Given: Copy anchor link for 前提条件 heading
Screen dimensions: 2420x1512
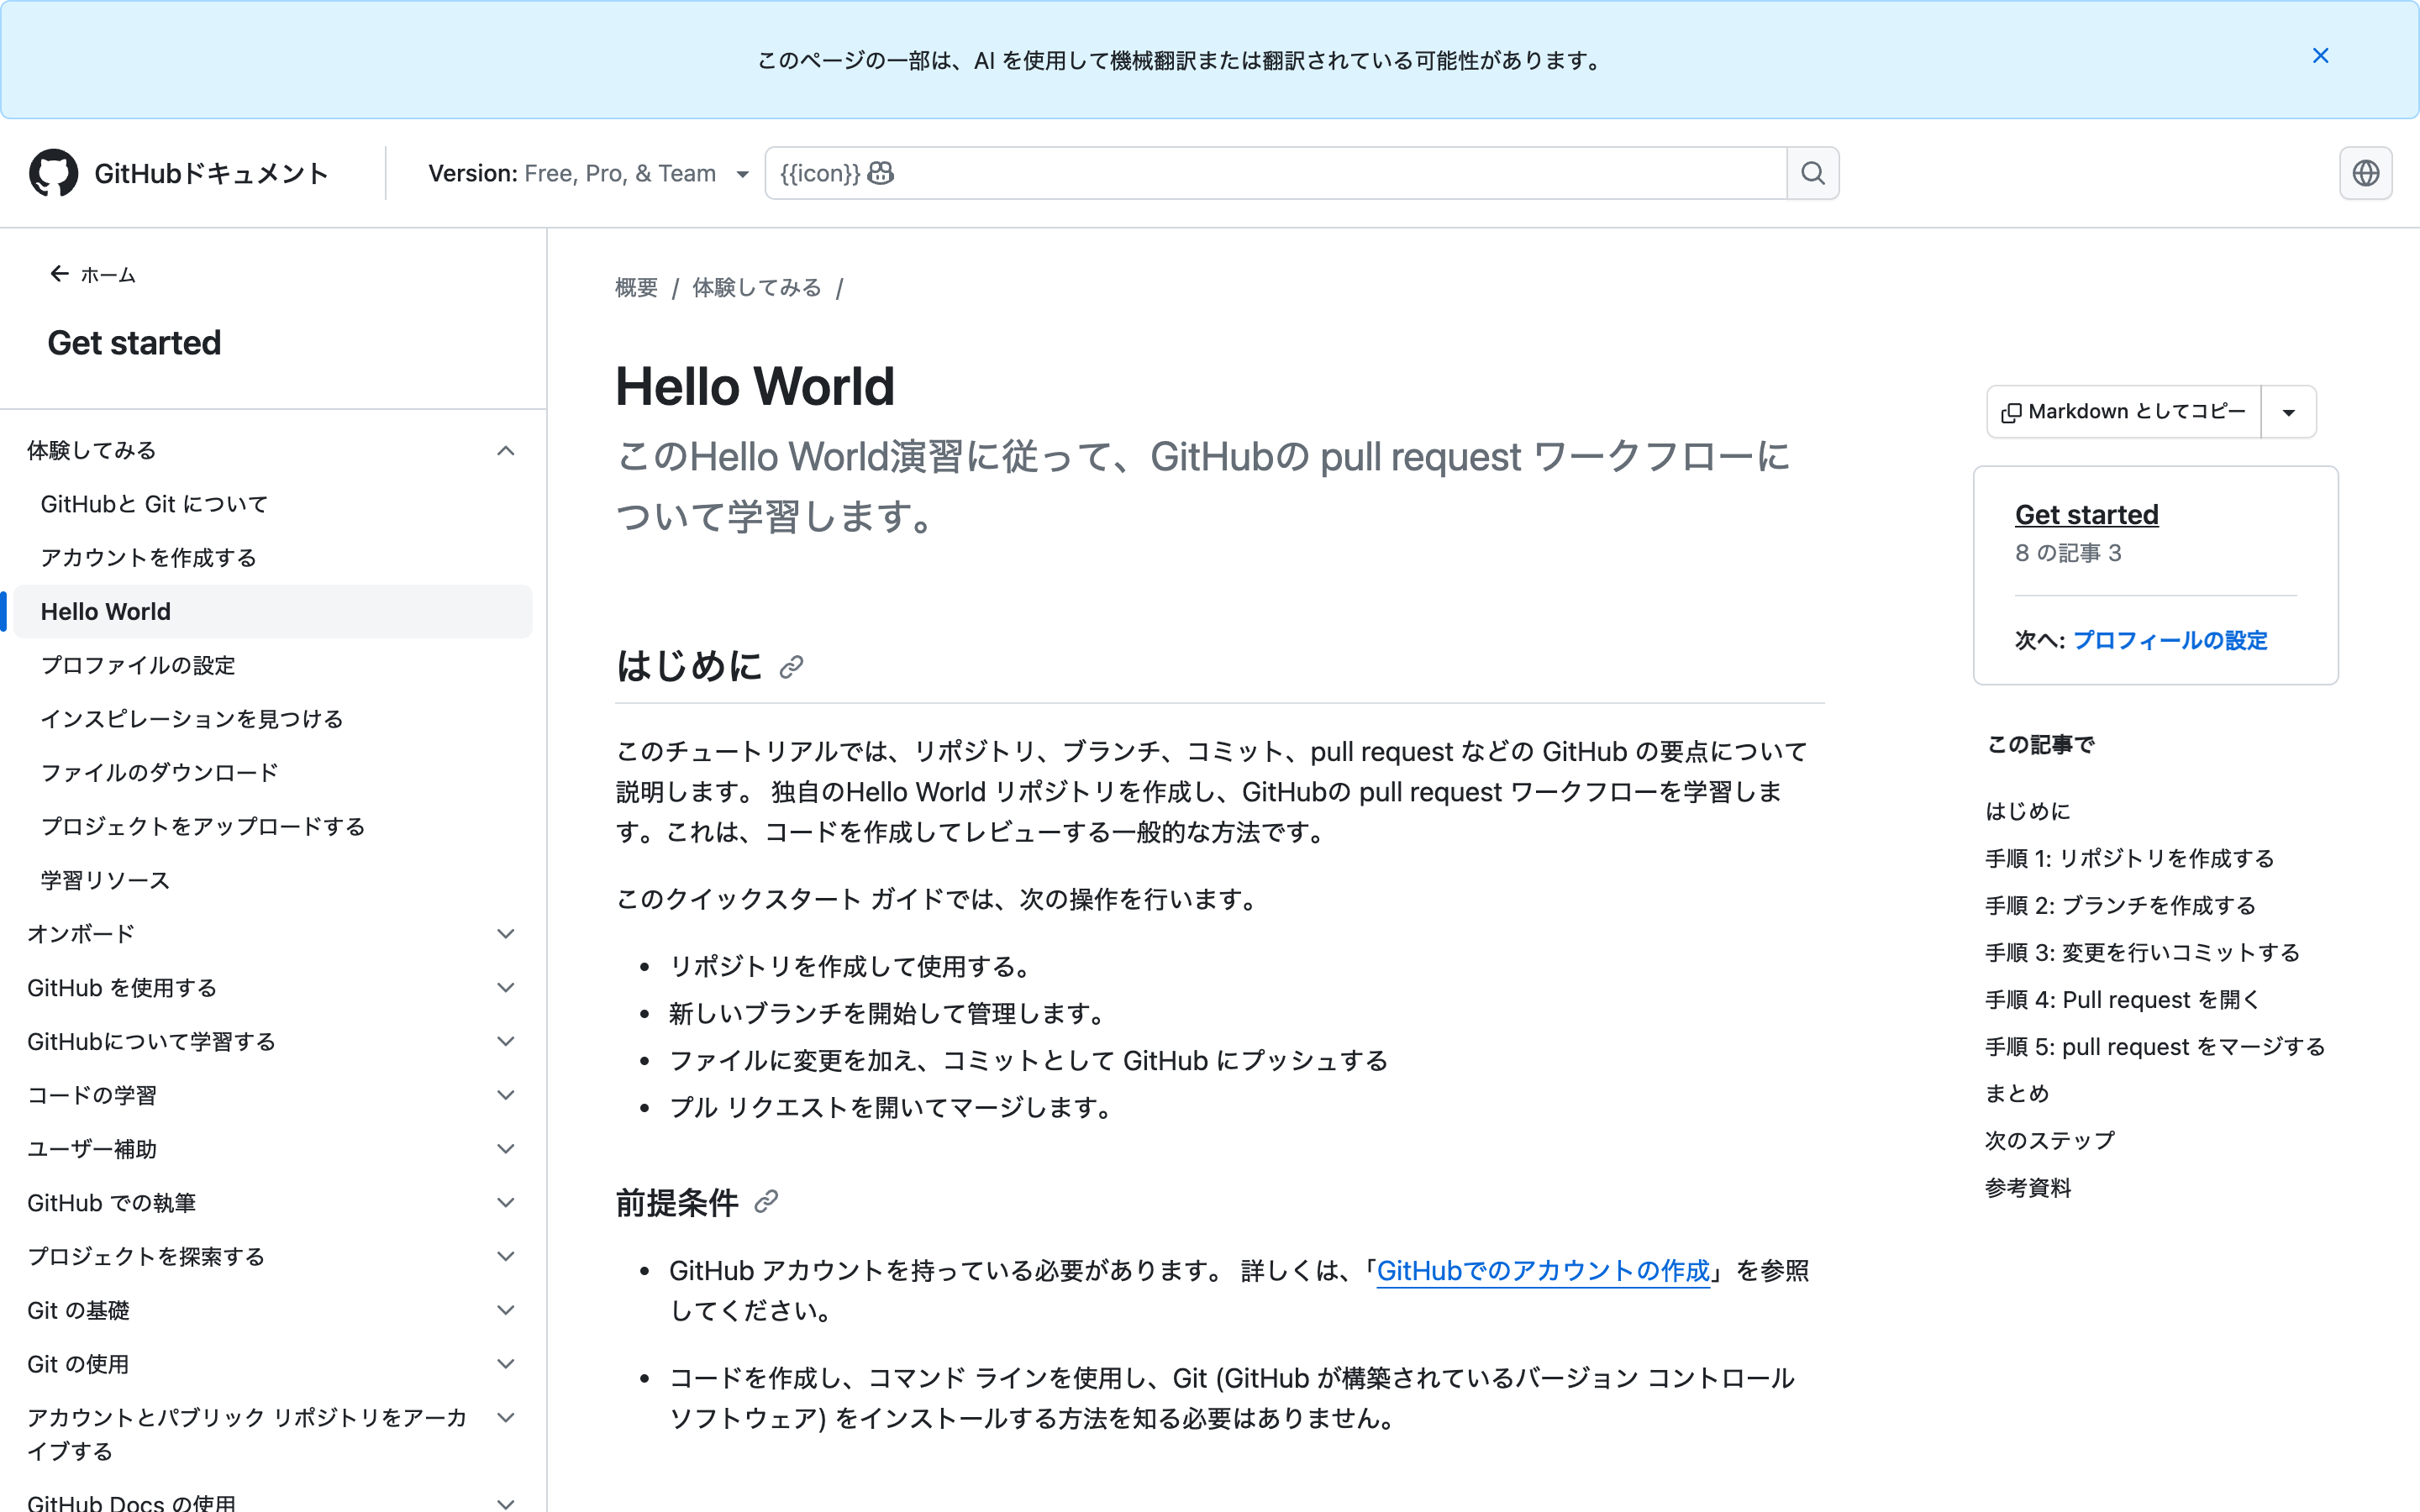Looking at the screenshot, I should pyautogui.click(x=766, y=1201).
